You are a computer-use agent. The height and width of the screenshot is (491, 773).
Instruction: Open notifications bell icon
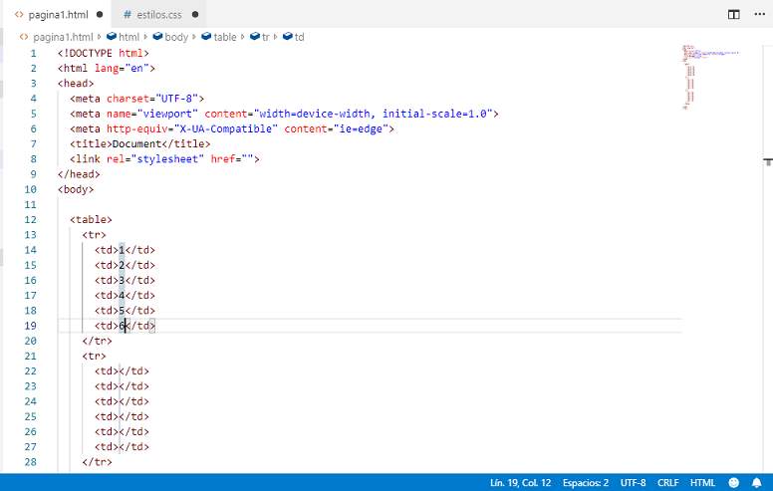tap(756, 483)
